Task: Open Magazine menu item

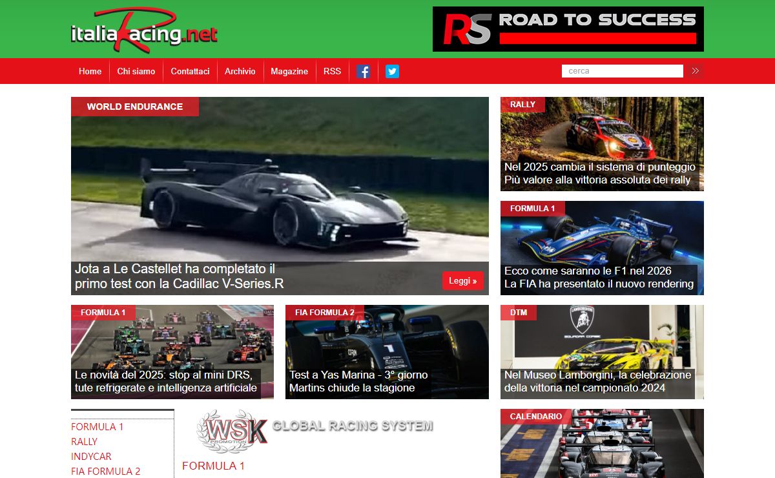Action: [x=289, y=72]
